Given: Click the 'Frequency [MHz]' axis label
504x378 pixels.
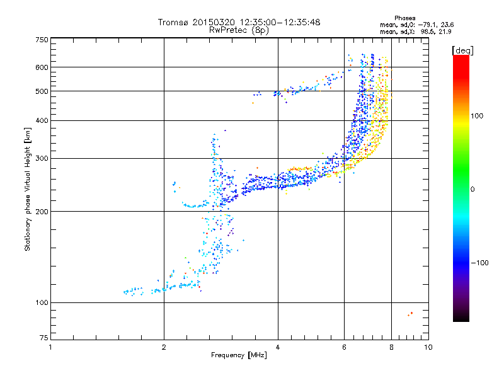Looking at the screenshot, I should (239, 355).
